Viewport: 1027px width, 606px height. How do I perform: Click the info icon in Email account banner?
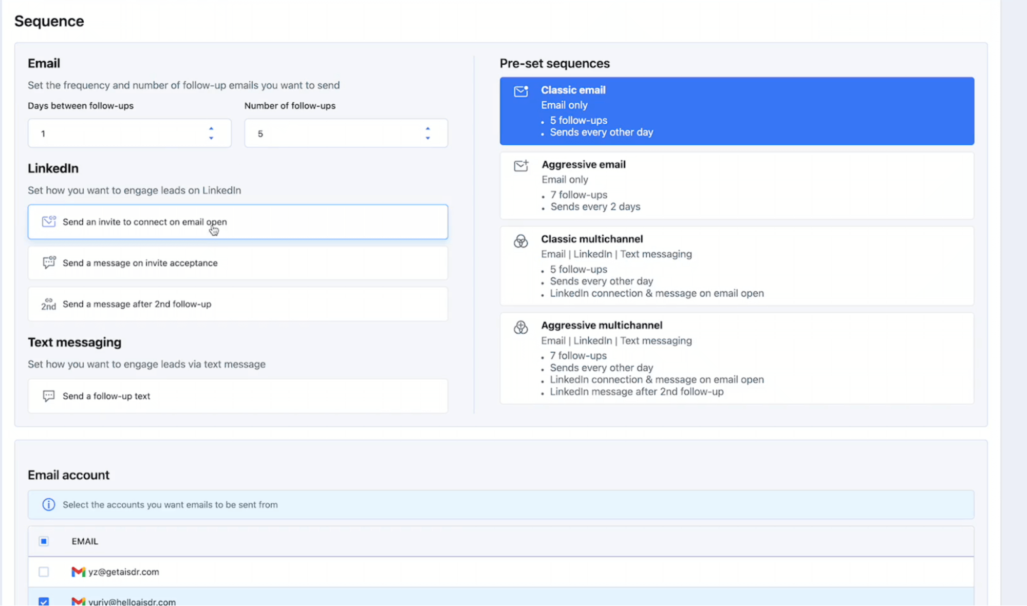tap(48, 504)
